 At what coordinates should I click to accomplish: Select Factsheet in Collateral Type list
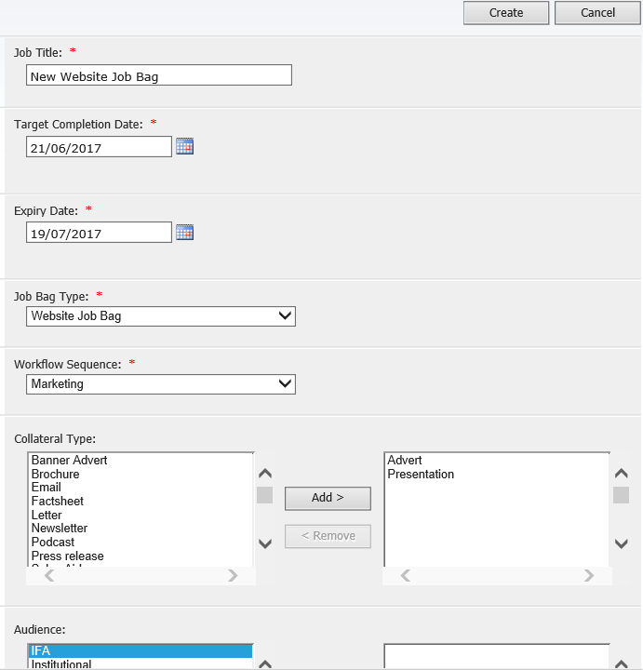141,502
